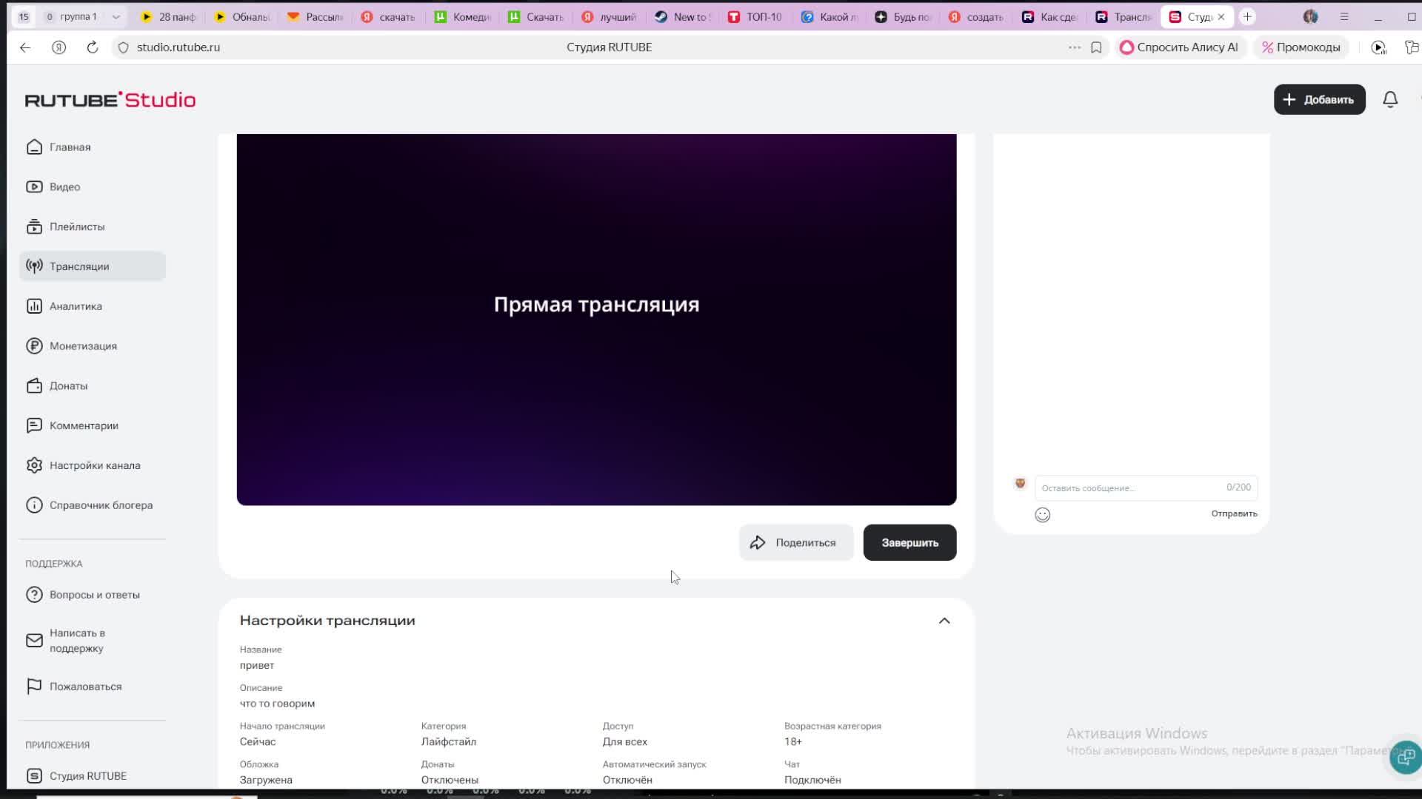The image size is (1422, 799).
Task: Select Главная in the sidebar menu
Action: (x=70, y=146)
